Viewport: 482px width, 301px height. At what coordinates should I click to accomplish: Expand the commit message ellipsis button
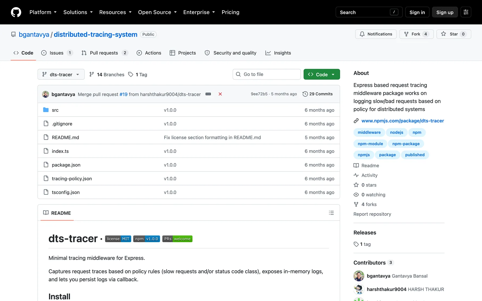208,94
